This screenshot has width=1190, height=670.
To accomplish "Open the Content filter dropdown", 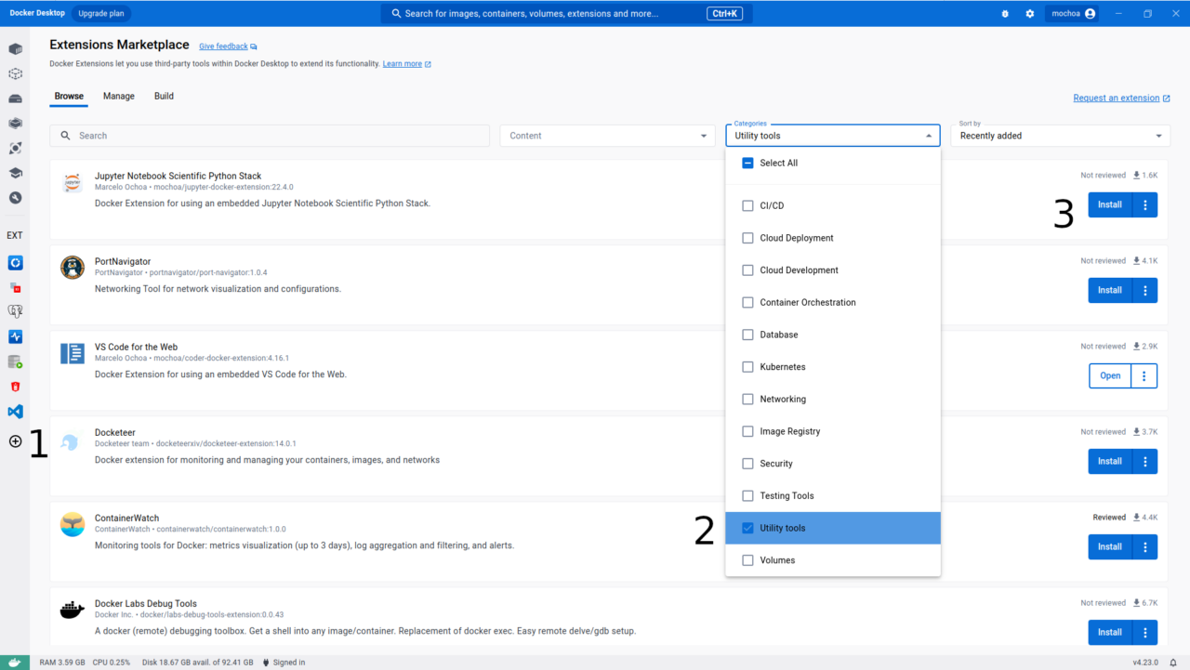I will click(x=607, y=135).
